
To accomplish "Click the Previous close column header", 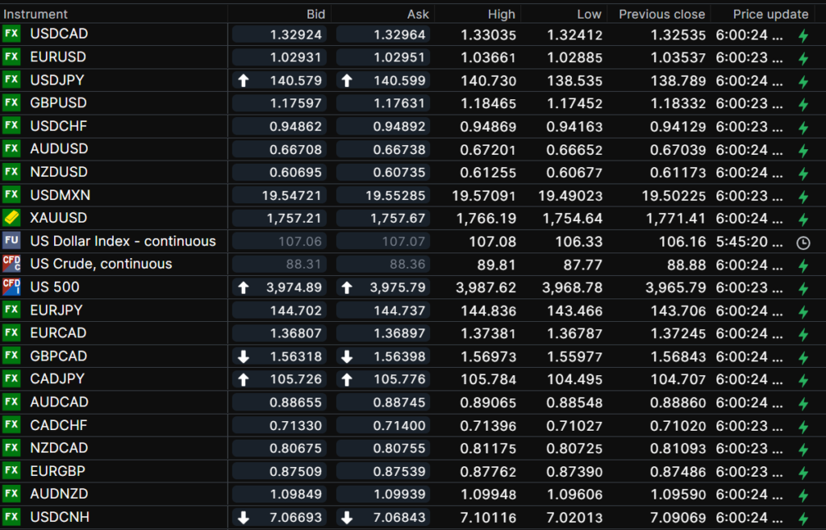I will (661, 14).
